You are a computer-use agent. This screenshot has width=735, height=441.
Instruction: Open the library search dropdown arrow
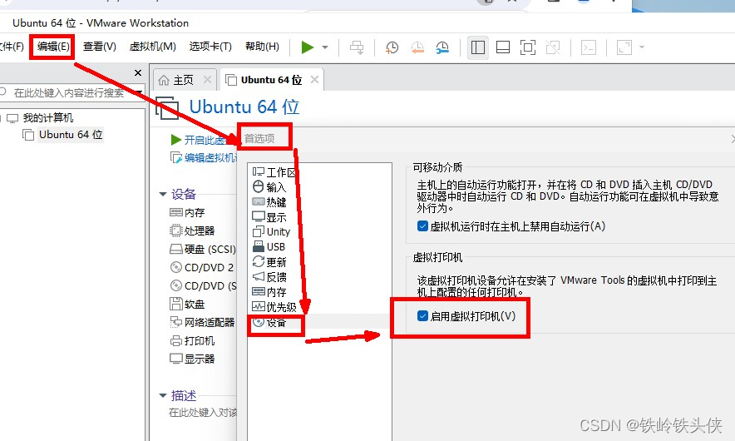[139, 92]
